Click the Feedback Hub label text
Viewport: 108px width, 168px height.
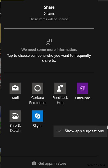(60, 100)
